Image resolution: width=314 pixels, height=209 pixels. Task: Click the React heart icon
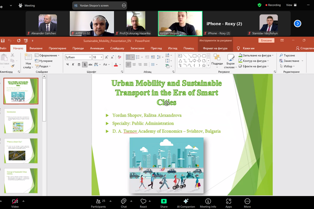[143, 201]
